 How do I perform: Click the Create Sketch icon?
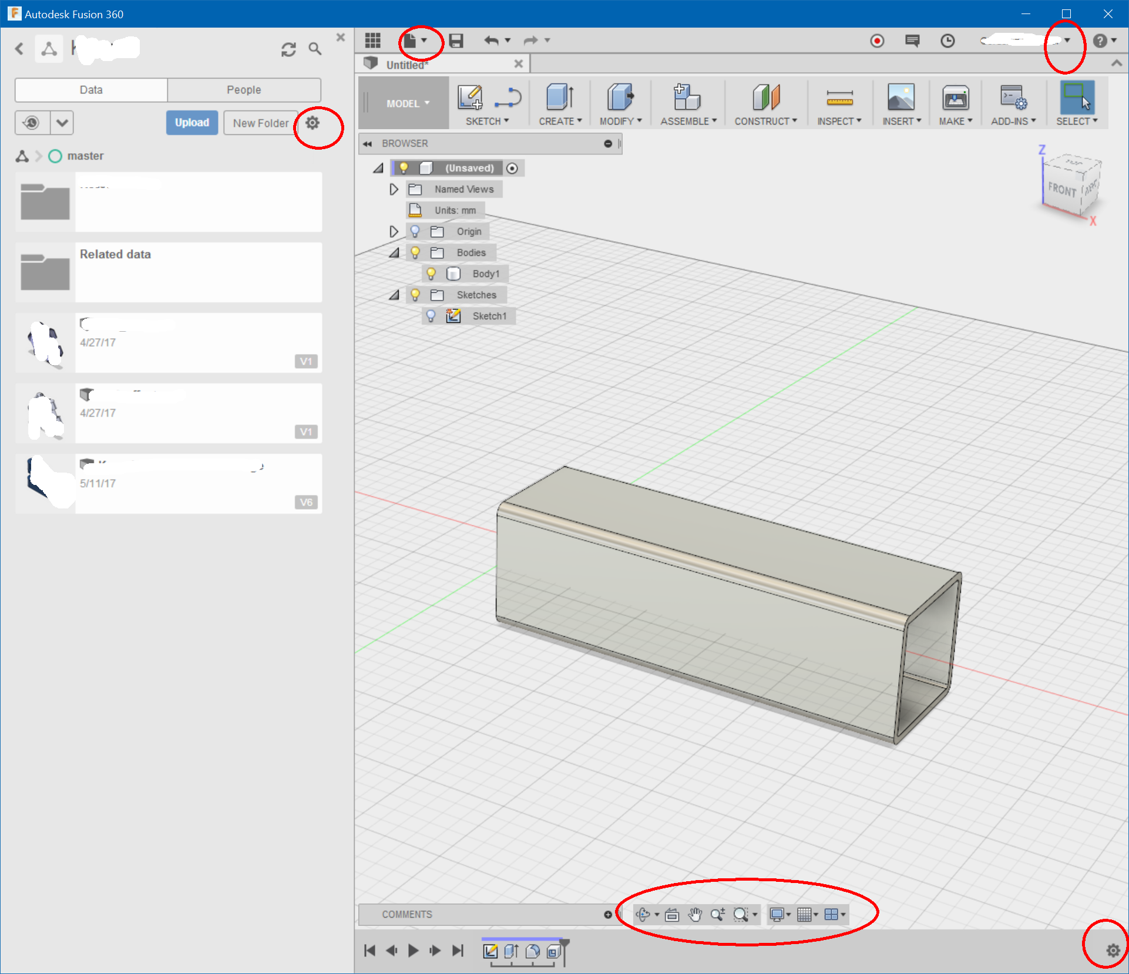[x=470, y=97]
